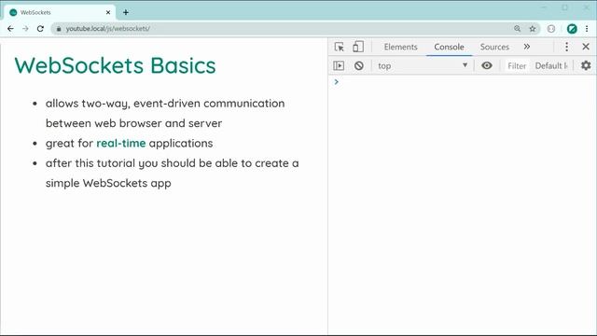Click the text 'allows two-way, event-driven communication'
Image resolution: width=597 pixels, height=336 pixels.
(x=165, y=104)
